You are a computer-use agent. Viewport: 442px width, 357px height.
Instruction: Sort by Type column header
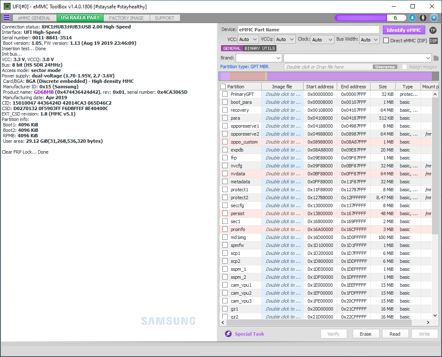(x=408, y=87)
